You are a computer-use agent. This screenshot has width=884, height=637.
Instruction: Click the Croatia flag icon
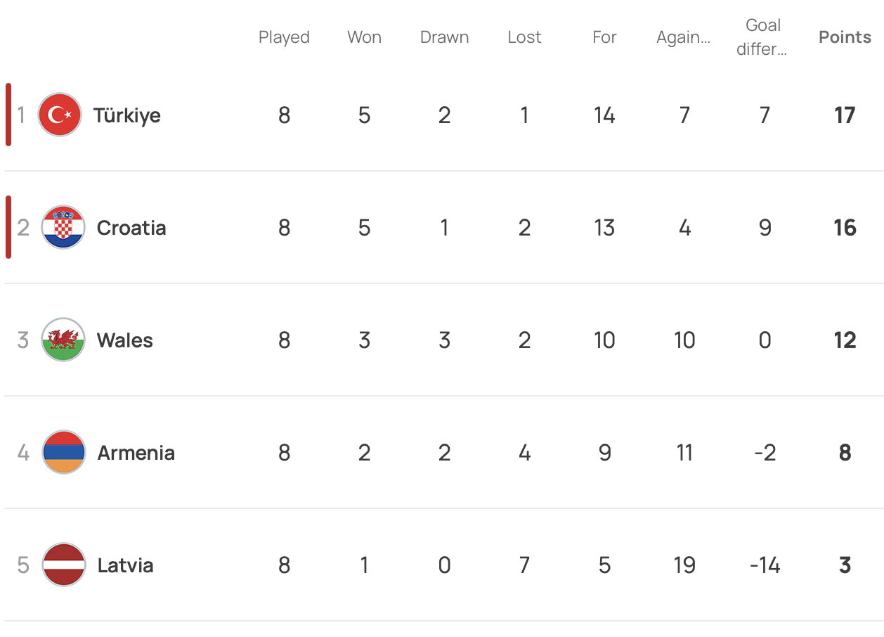pyautogui.click(x=63, y=227)
